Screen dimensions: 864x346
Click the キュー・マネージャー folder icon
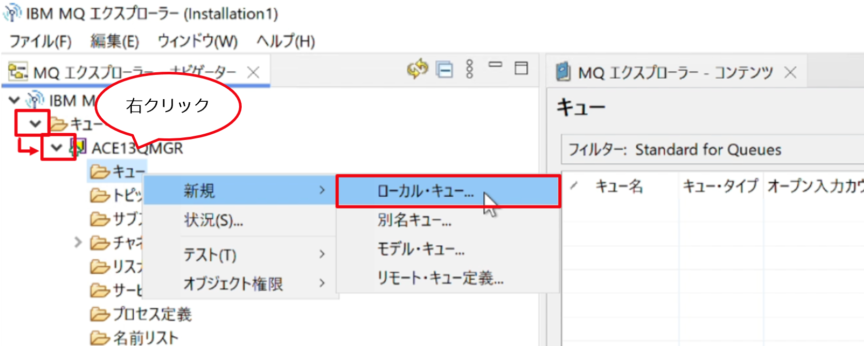59,124
